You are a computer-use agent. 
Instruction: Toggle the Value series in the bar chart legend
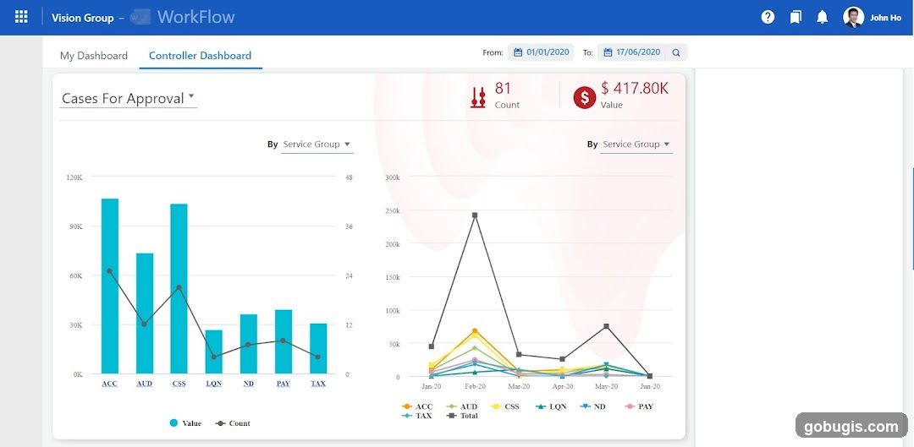point(186,423)
